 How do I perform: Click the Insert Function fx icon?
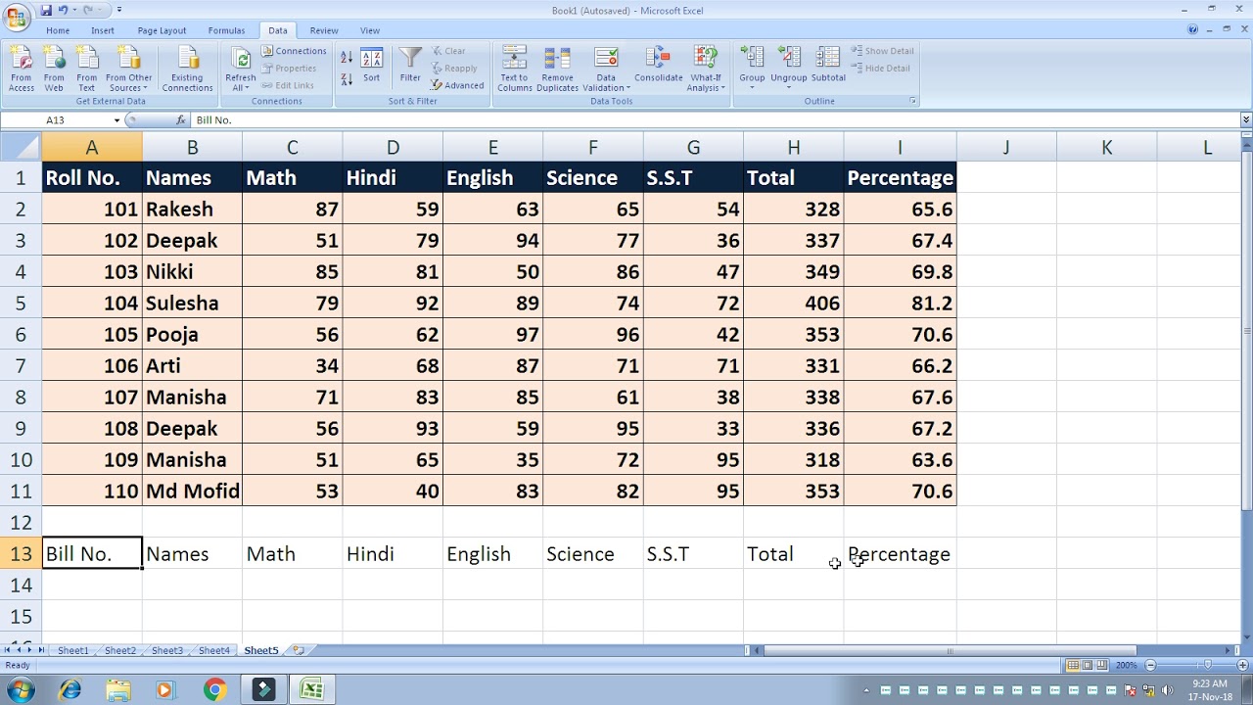(x=181, y=119)
